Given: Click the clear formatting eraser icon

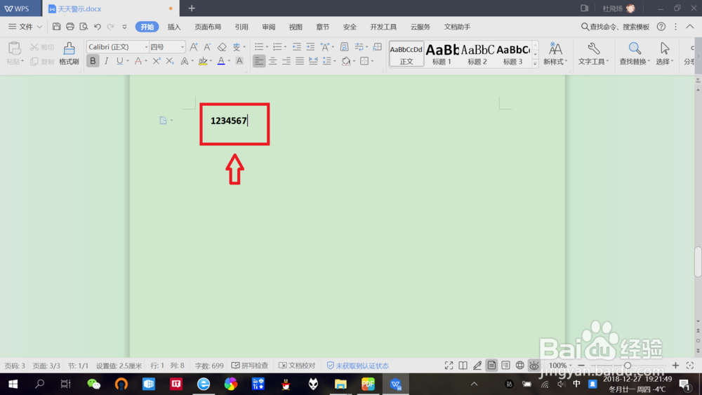Looking at the screenshot, I should 222,47.
